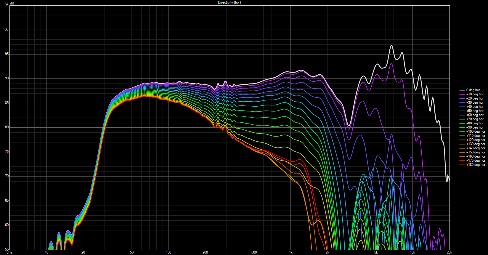
Task: Select the +170 deg hor legend entry
Action: 472,161
